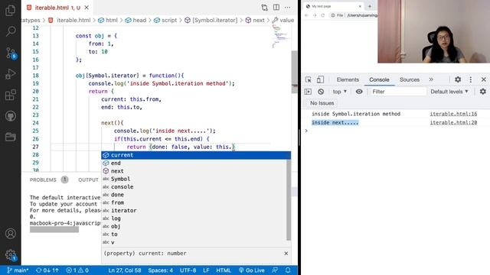Open the GitHub view in activity bar
This screenshot has height=275, width=490.
(10, 116)
